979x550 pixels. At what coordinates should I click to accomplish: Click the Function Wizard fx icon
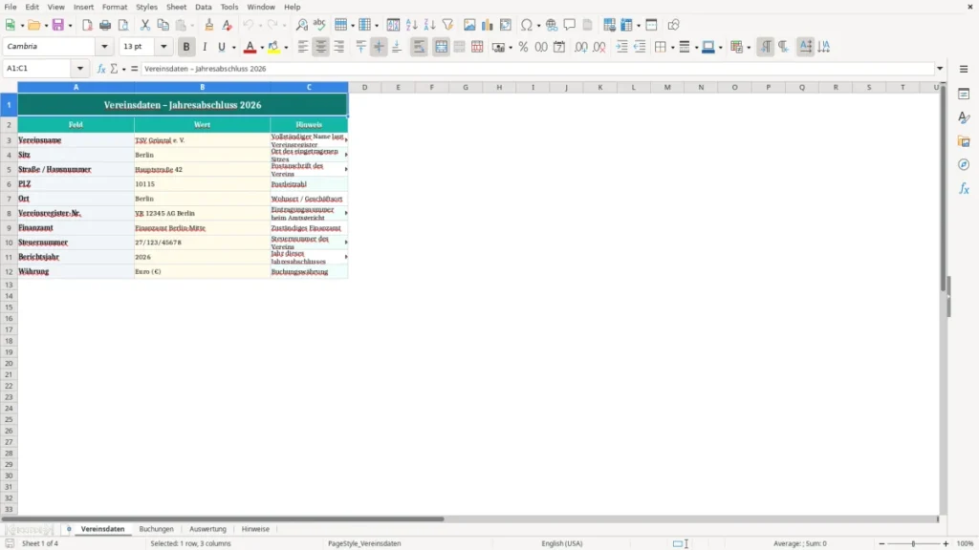point(101,69)
